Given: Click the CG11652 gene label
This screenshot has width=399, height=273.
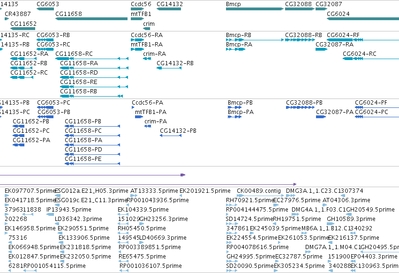Looking at the screenshot, I should (x=23, y=23).
